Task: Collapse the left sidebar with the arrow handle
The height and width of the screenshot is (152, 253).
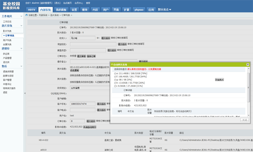Action: 25,93
